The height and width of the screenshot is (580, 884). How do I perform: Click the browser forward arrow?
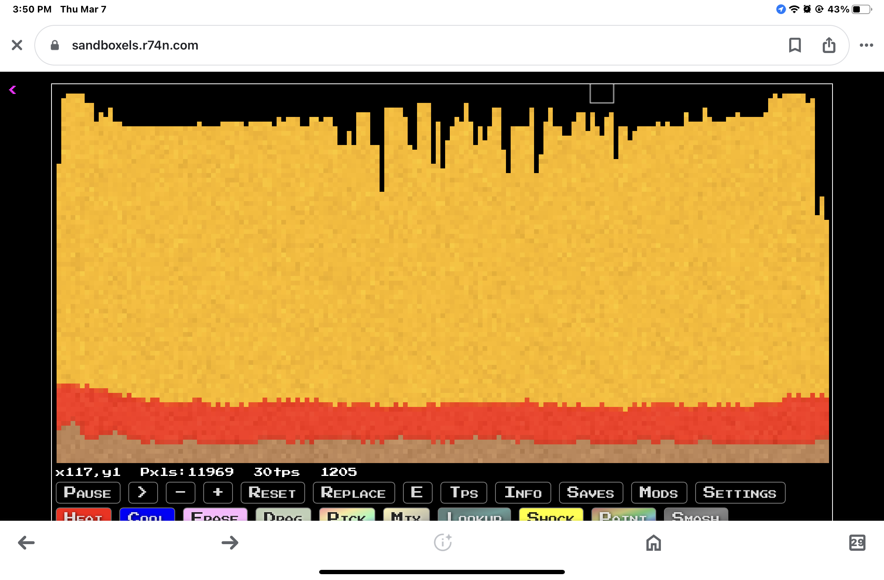[230, 542]
